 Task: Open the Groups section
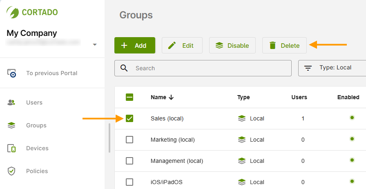36,125
